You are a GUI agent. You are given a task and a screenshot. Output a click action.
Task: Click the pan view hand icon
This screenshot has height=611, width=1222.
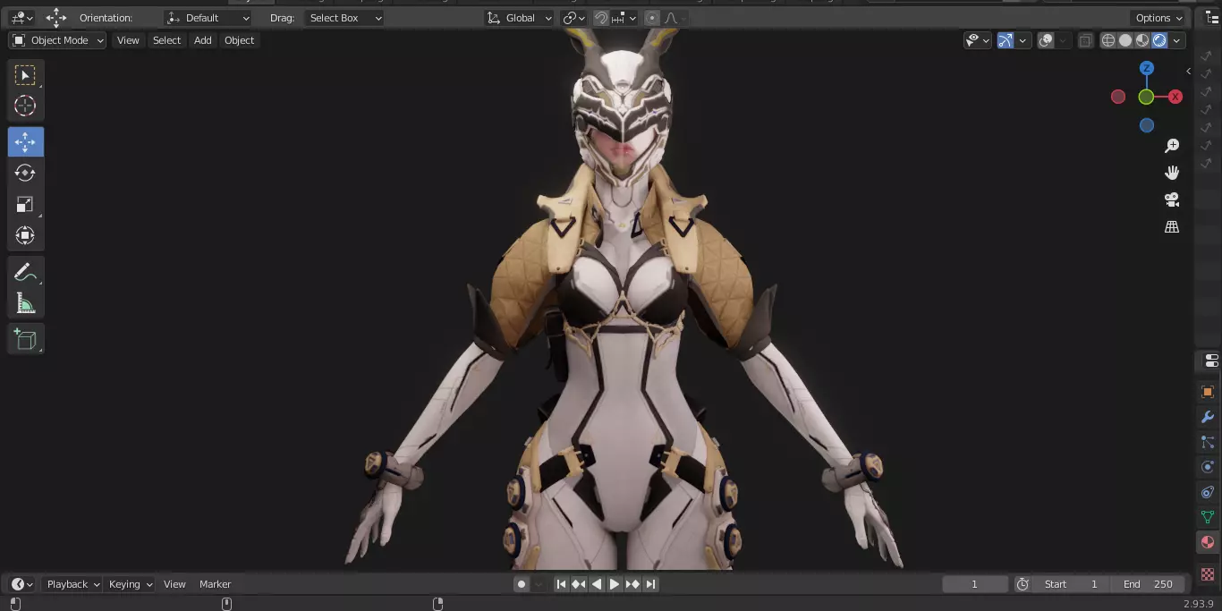point(1172,173)
